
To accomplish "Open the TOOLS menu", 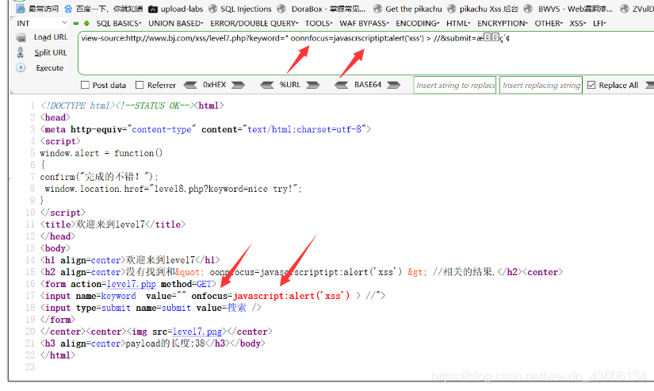I will click(x=319, y=23).
